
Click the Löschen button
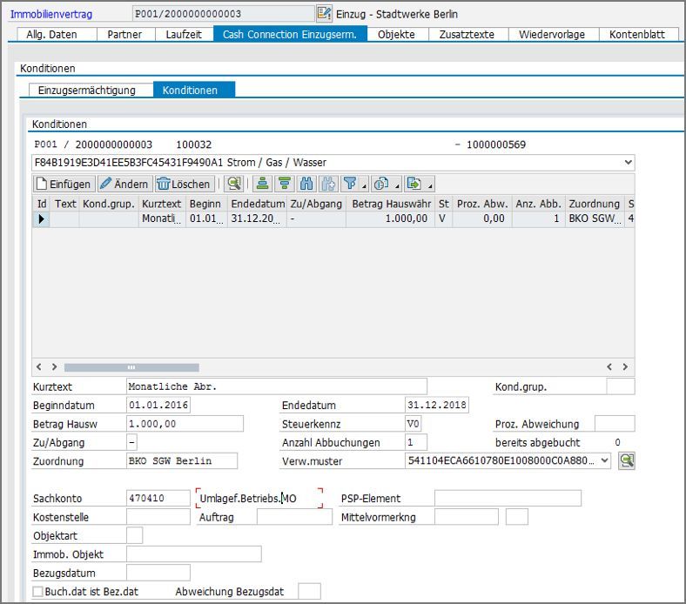[x=183, y=184]
